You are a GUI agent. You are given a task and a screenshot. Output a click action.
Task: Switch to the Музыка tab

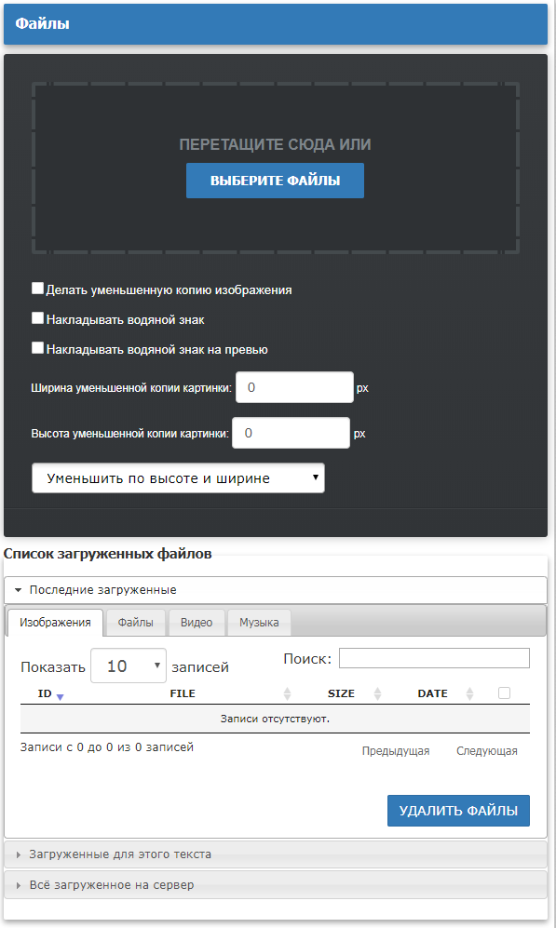[x=259, y=623]
